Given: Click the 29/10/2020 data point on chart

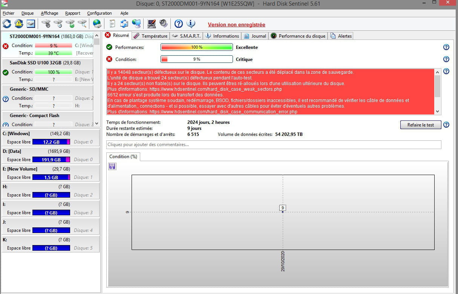Looking at the screenshot, I should coord(283,212).
